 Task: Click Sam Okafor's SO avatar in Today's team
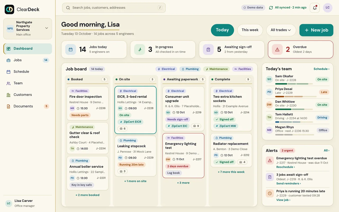[x=269, y=79]
